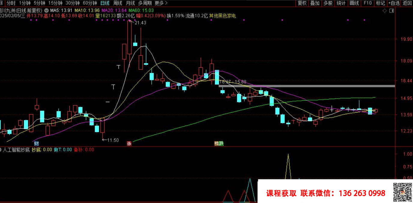The height and width of the screenshot is (203, 413).
Task: Click the 21.43 high price label
Action: click(x=140, y=23)
